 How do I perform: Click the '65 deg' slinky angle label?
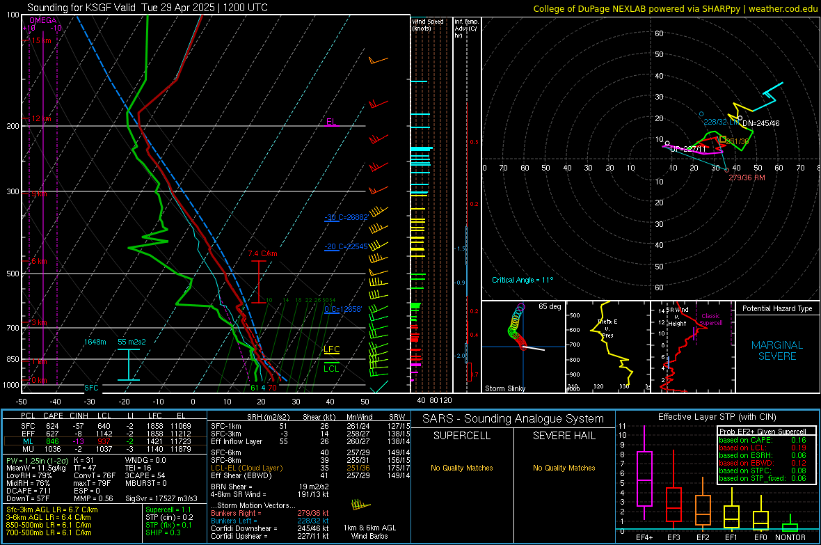[x=549, y=306]
